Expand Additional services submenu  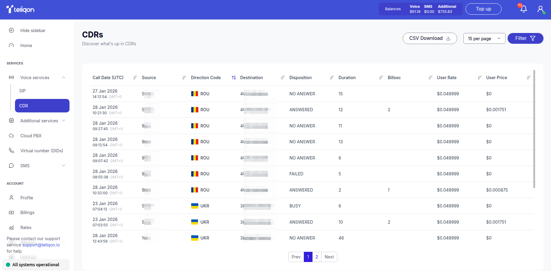(64, 121)
